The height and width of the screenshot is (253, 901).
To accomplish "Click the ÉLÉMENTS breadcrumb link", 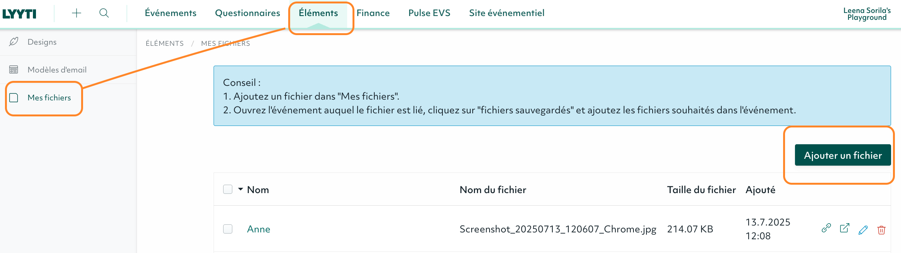I will 165,43.
